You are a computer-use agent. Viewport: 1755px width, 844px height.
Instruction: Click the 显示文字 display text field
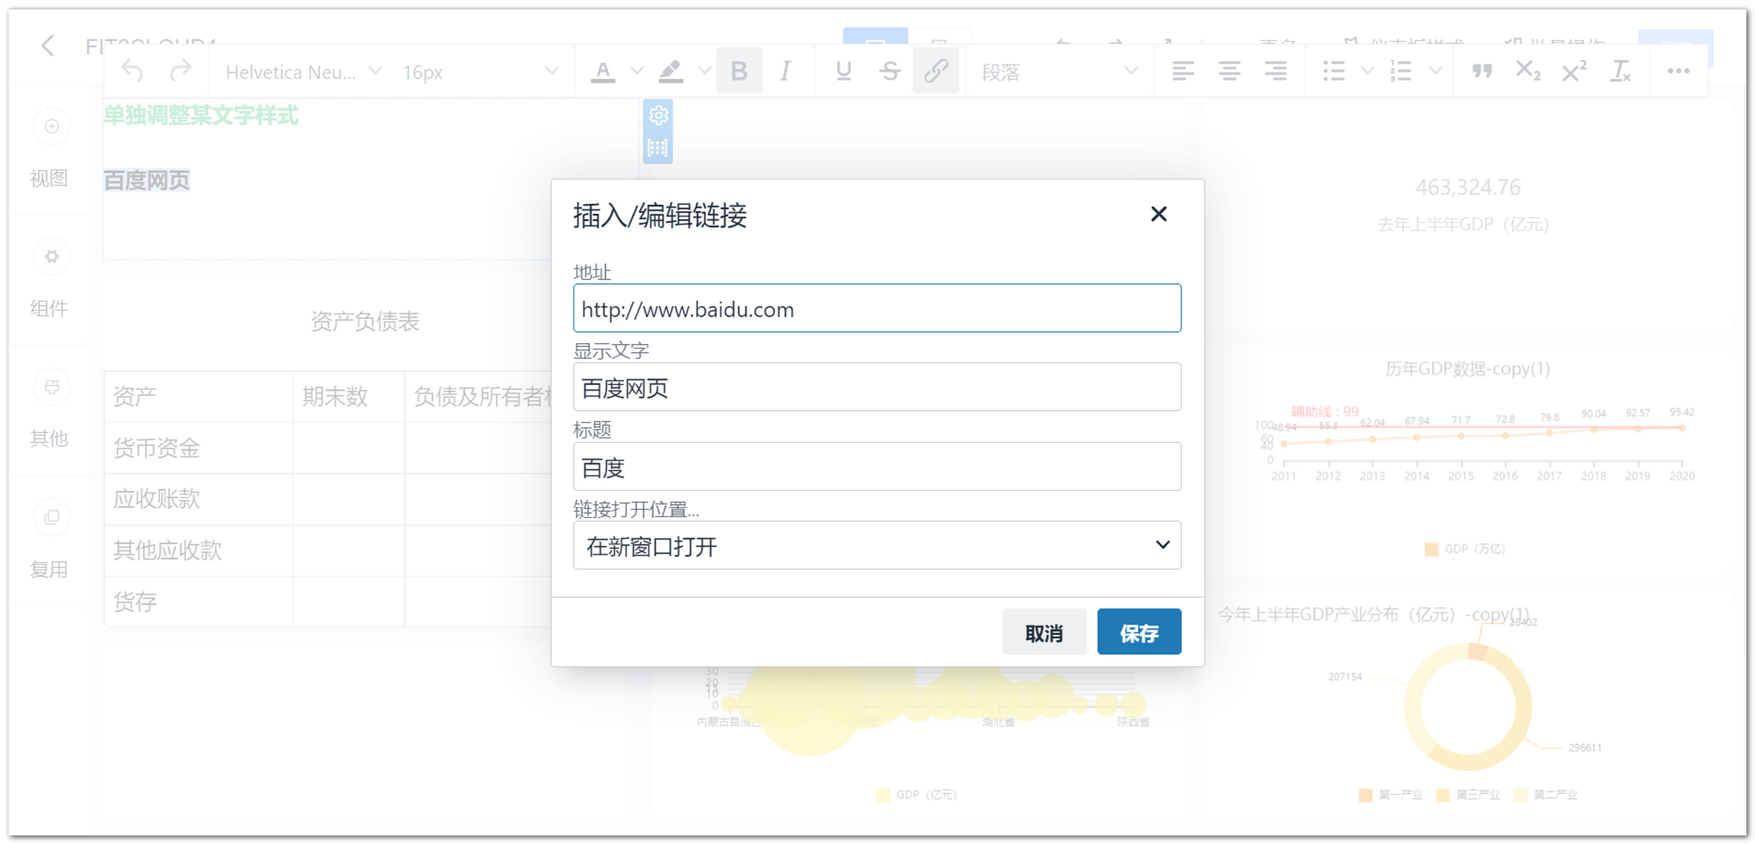pyautogui.click(x=877, y=387)
